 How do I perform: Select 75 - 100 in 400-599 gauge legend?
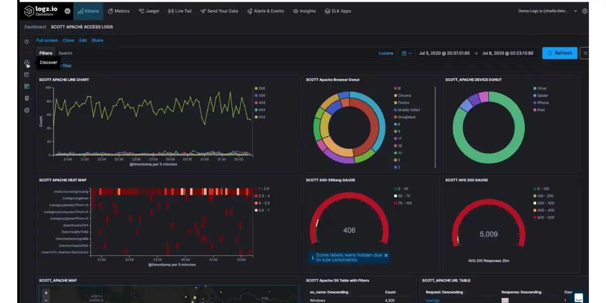[x=402, y=203]
